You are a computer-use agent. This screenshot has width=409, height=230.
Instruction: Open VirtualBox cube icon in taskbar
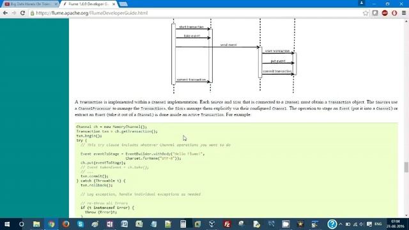[x=212, y=224]
